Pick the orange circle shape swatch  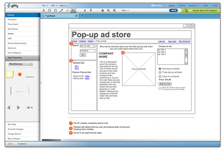(x=20, y=74)
